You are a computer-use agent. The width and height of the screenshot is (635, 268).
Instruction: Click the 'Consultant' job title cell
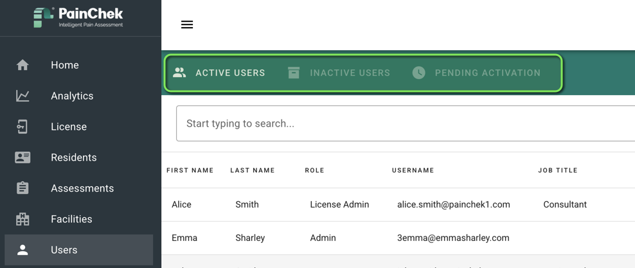(x=565, y=204)
